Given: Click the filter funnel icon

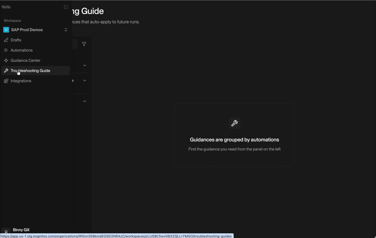Looking at the screenshot, I should 84,44.
